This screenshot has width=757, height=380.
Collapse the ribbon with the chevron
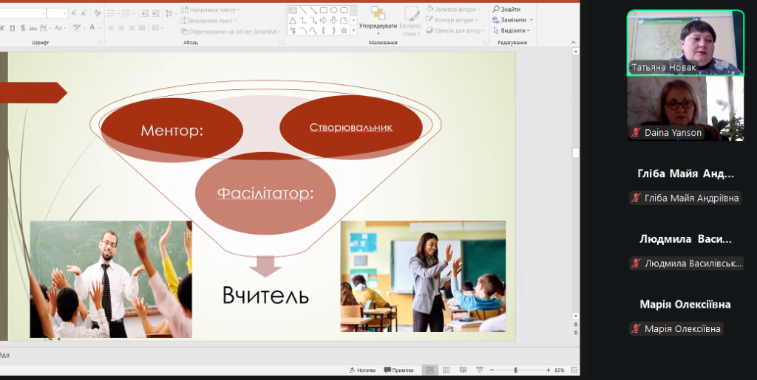point(574,43)
